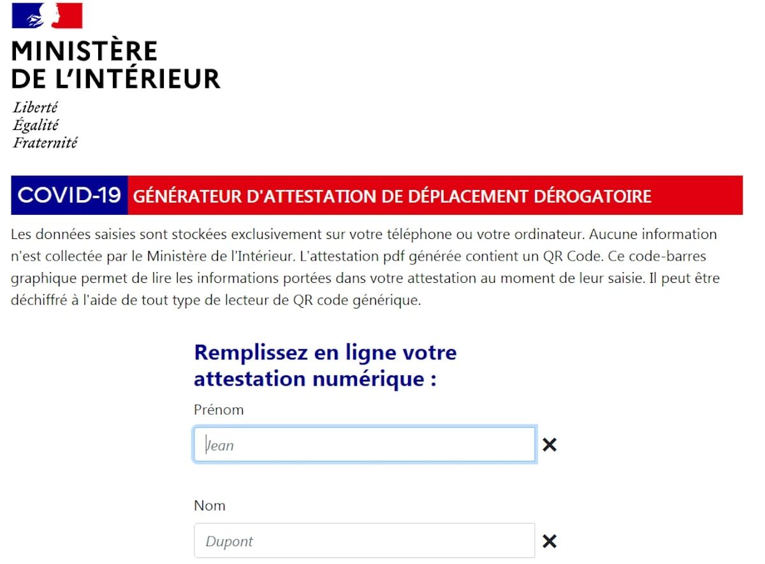Click the blue COVID-19 badge
The image size is (765, 564).
point(69,195)
